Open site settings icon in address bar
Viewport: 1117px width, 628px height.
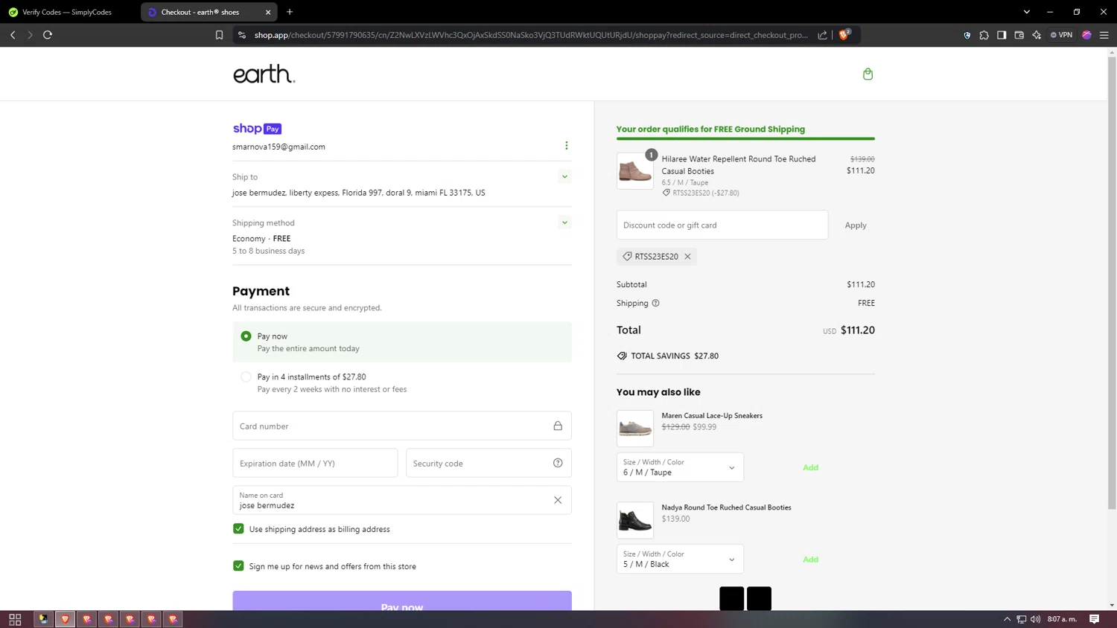[x=241, y=35]
